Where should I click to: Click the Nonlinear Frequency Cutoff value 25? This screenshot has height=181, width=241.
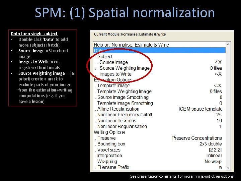pos(219,115)
